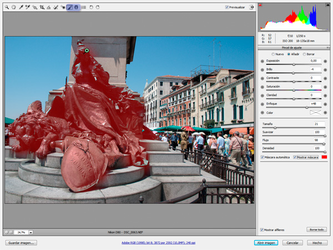Click the Color minus button
Screen dimensions: 333x250
pos(263,113)
